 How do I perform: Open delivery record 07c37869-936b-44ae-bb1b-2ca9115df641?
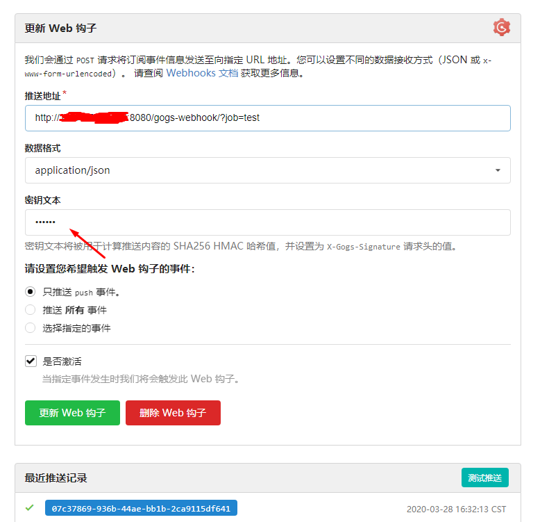pos(141,508)
